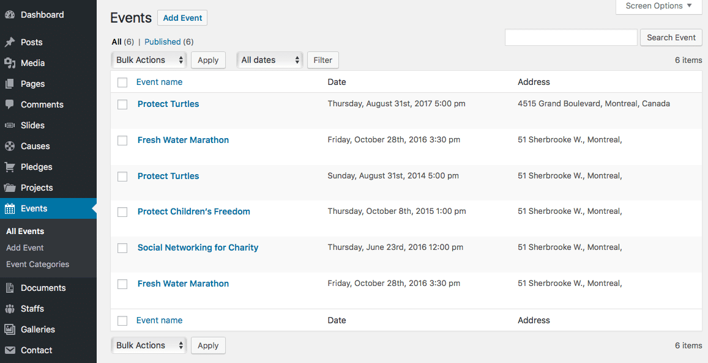Screen dimensions: 708x363
Task: Click the address 4515 Grand Boulevard, Montreal, Canada
Action: point(594,104)
